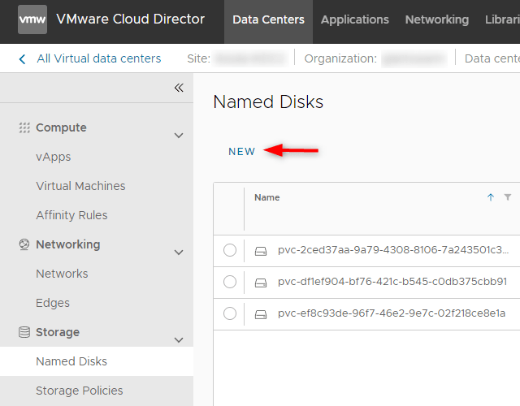Click the Compute section heading
Screen dimensions: 520x406
tap(61, 127)
